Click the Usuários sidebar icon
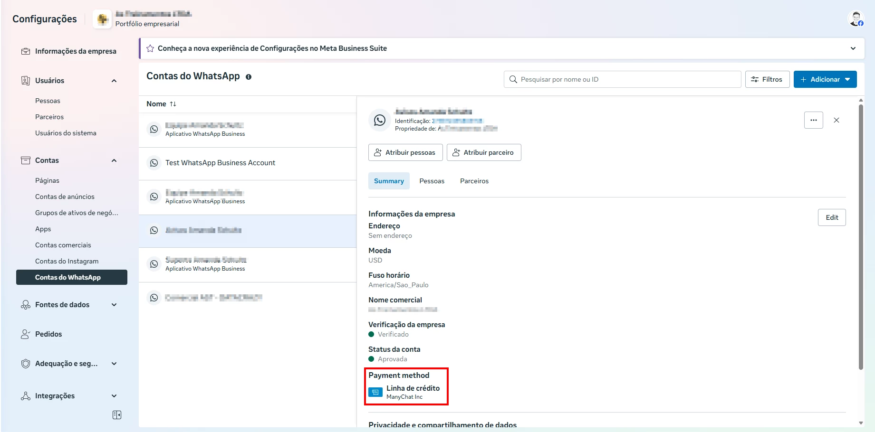 click(26, 81)
